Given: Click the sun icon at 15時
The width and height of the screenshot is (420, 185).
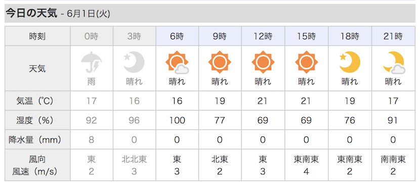Looking at the screenshot, I should click(x=307, y=62).
